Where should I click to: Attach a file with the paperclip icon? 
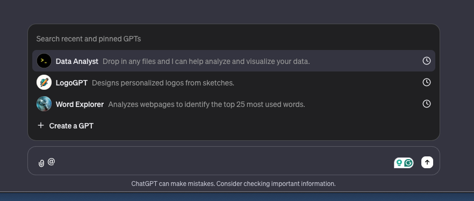coord(41,163)
